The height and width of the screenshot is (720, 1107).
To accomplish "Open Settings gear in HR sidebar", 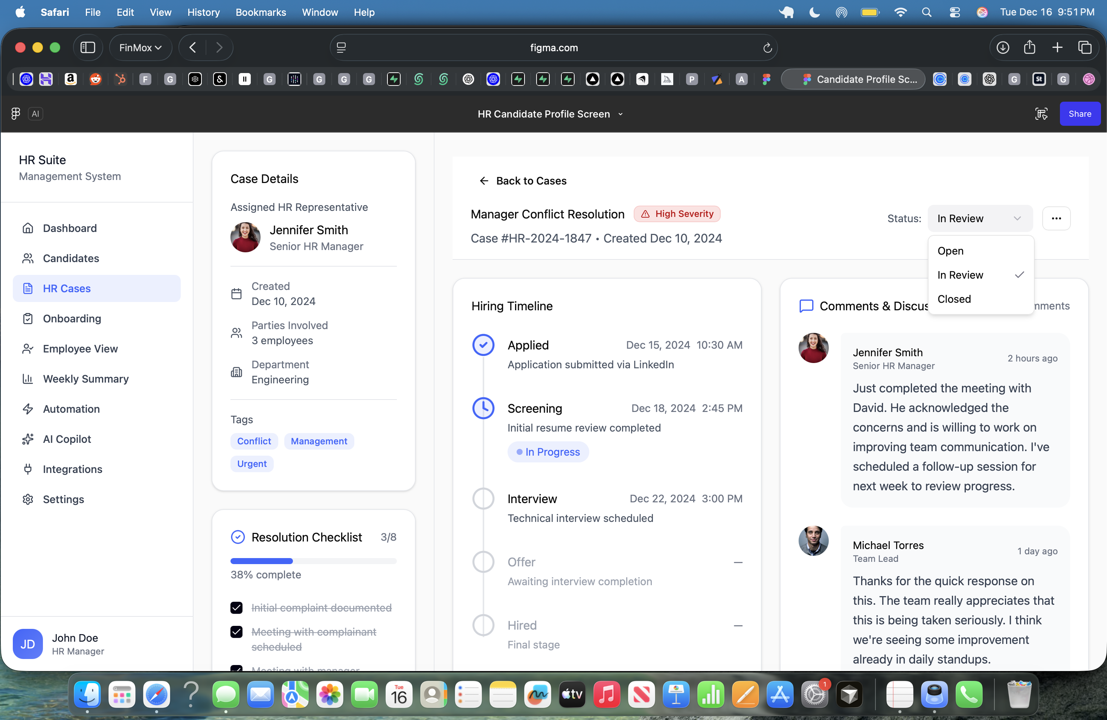I will pos(28,499).
